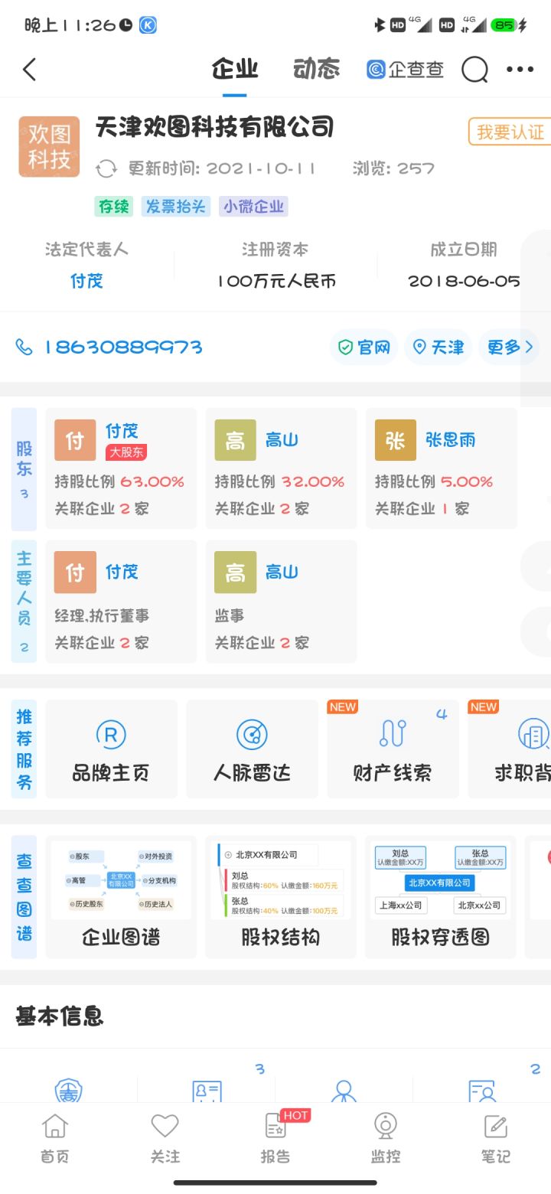Tap 主要人员 2 side label
This screenshot has height=1194, width=551.
coord(24,602)
